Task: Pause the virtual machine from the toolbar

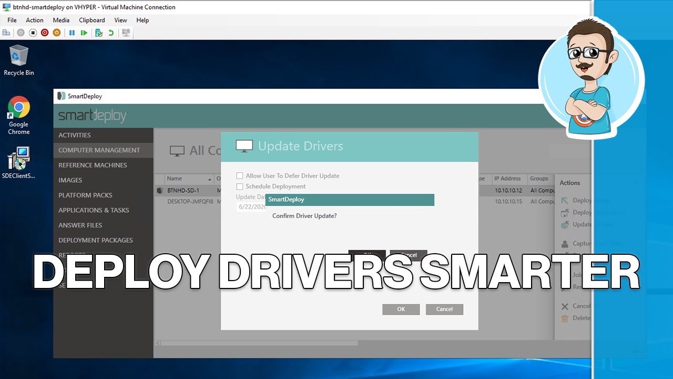Action: [x=72, y=33]
